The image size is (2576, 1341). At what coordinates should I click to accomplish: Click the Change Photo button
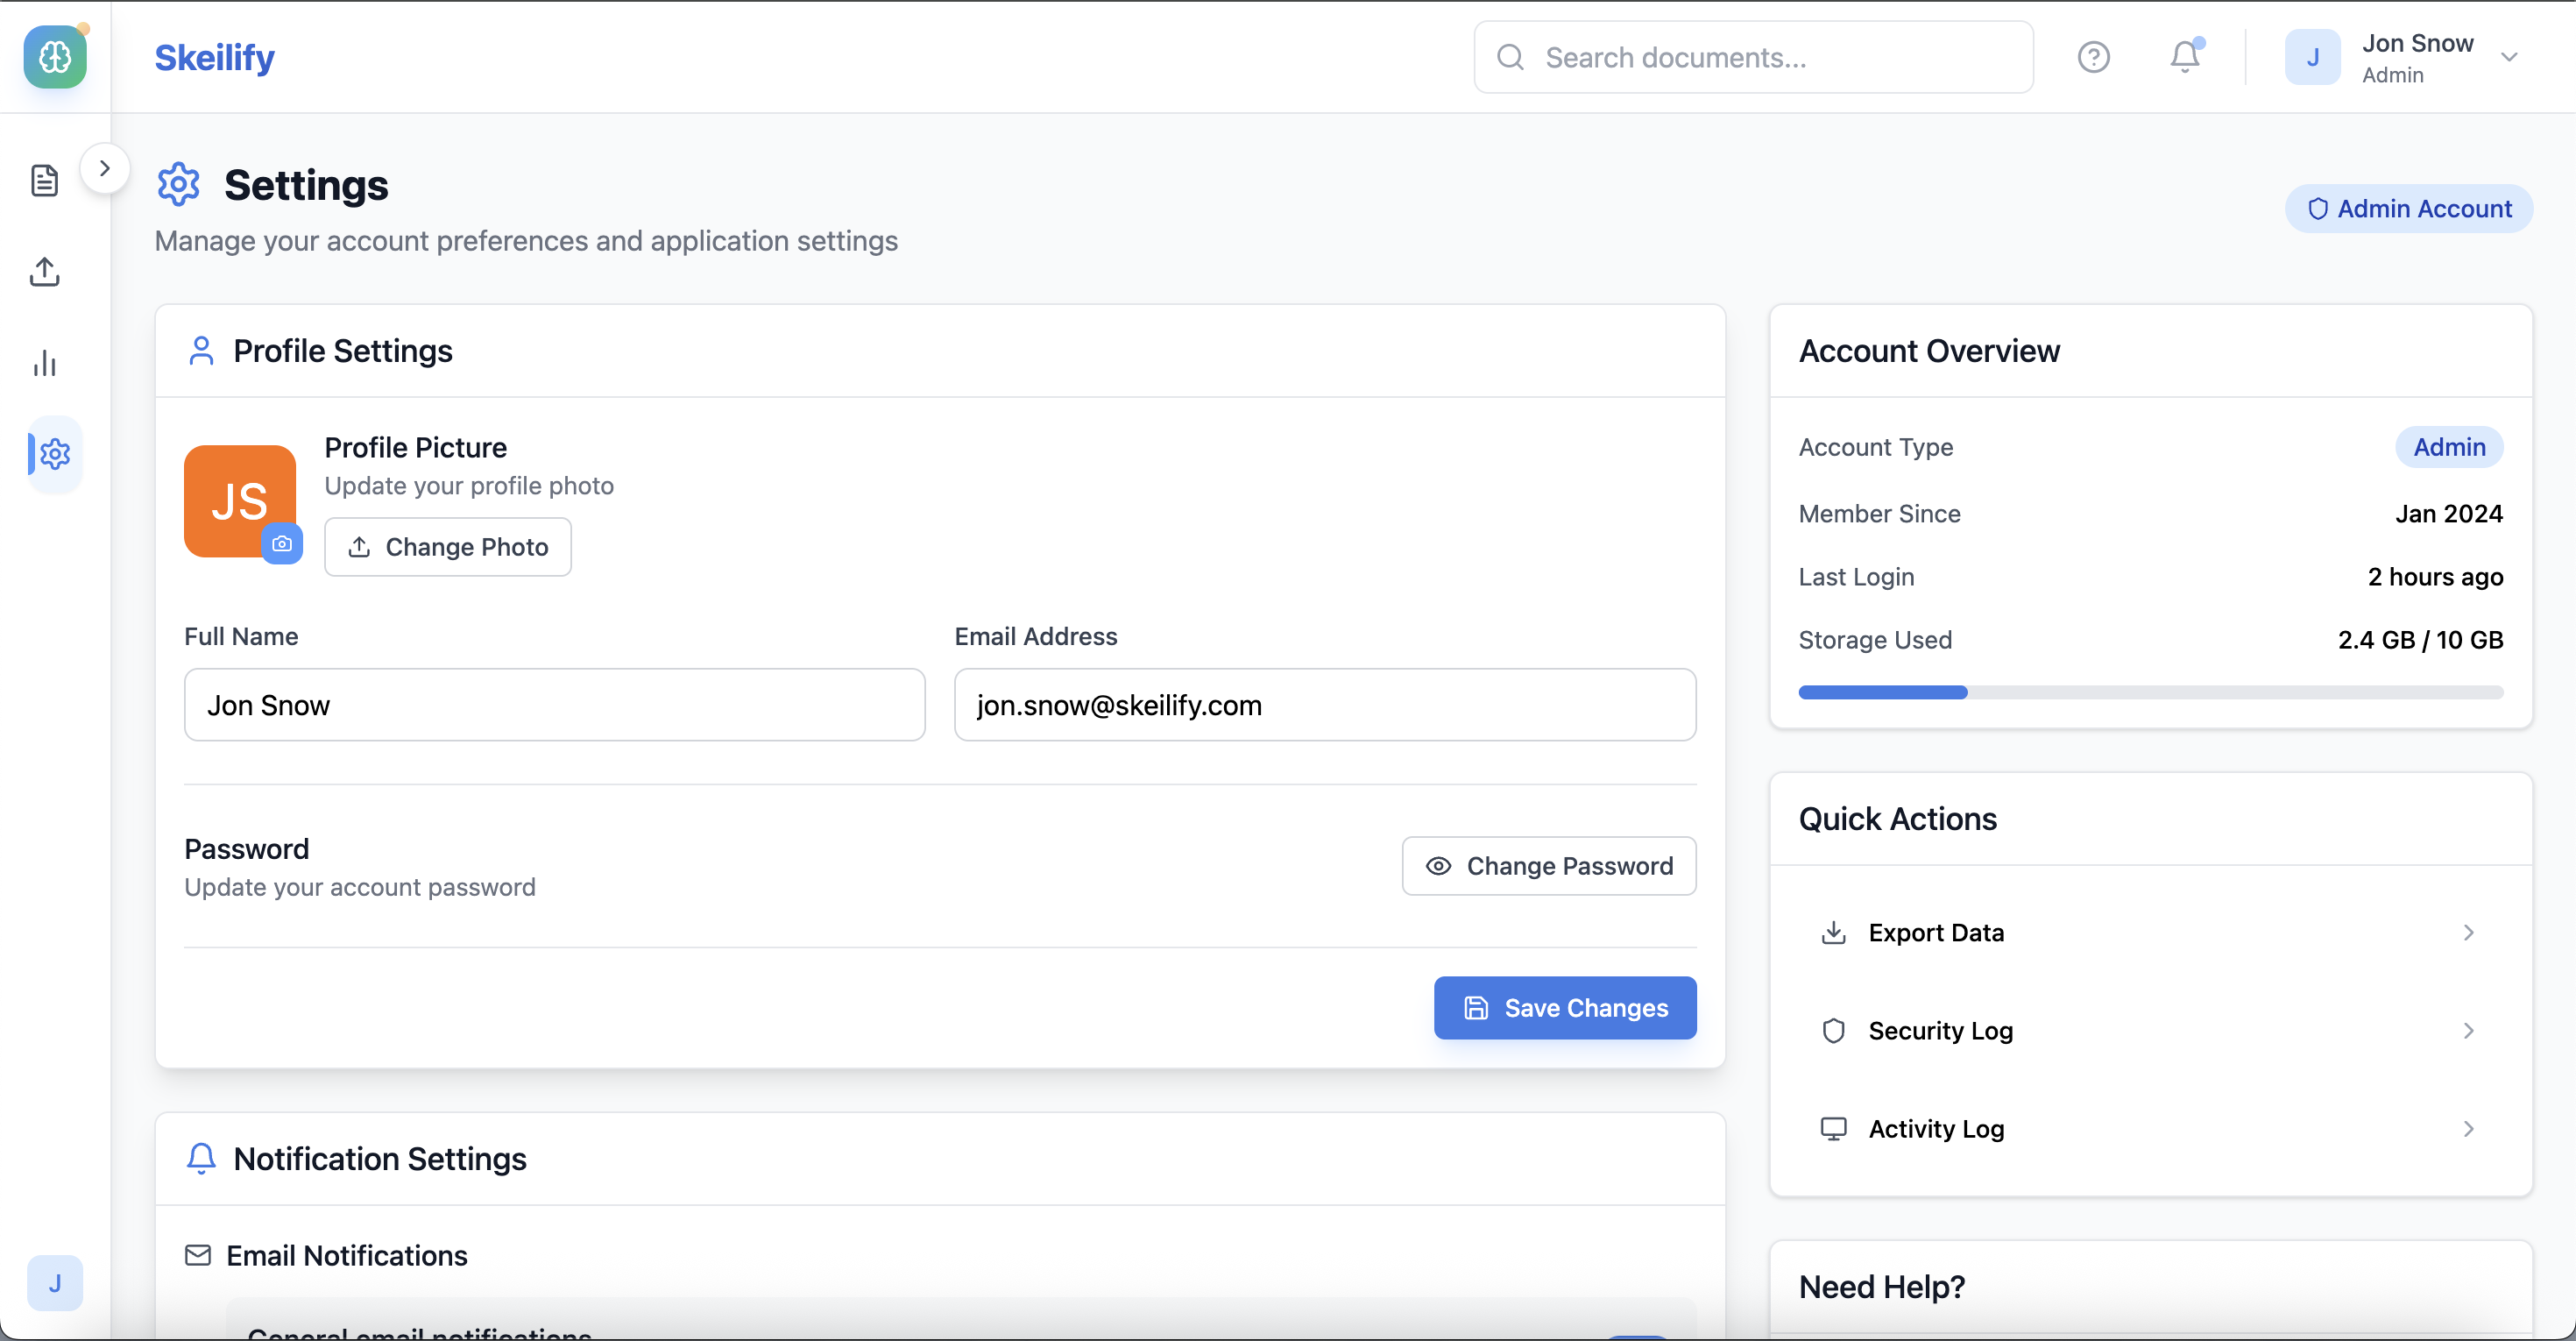448,547
